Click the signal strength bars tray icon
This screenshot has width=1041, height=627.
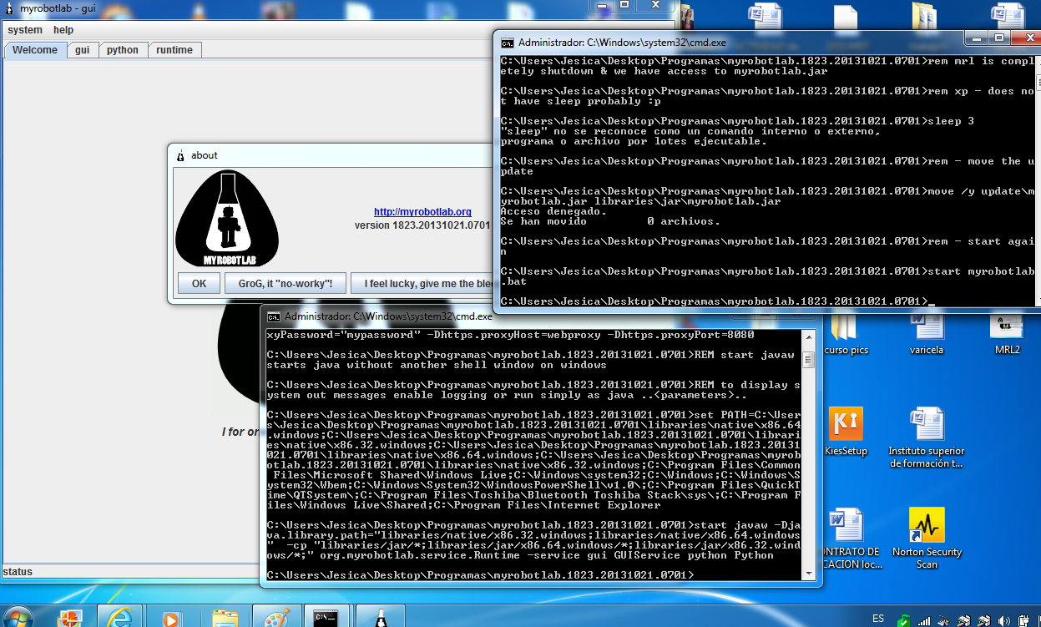924,621
